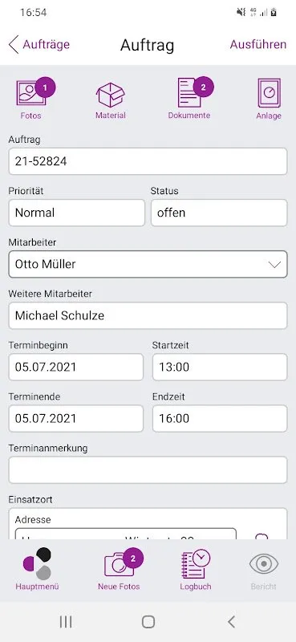Open the Anlage icon
Screen dimensions: 296x642
[x=269, y=93]
